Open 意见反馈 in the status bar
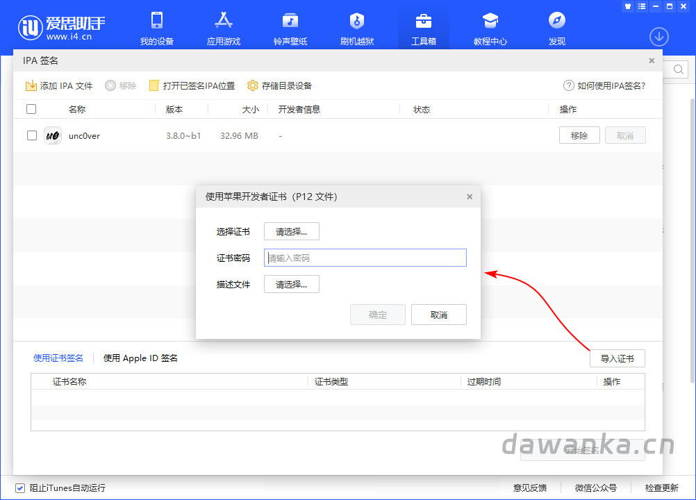Screen dimensions: 696x500 [529, 488]
